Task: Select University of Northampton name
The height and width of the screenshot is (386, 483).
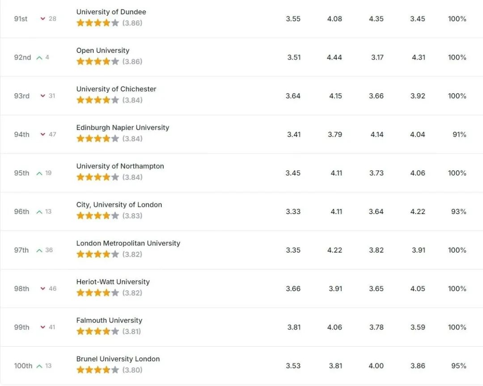Action: click(x=120, y=166)
